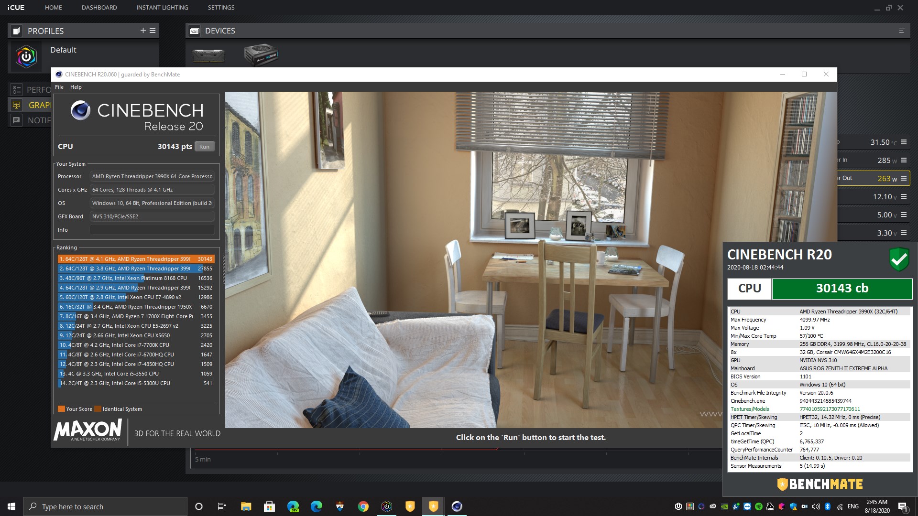Click the Processor name field
The height and width of the screenshot is (516, 918).
(x=152, y=176)
